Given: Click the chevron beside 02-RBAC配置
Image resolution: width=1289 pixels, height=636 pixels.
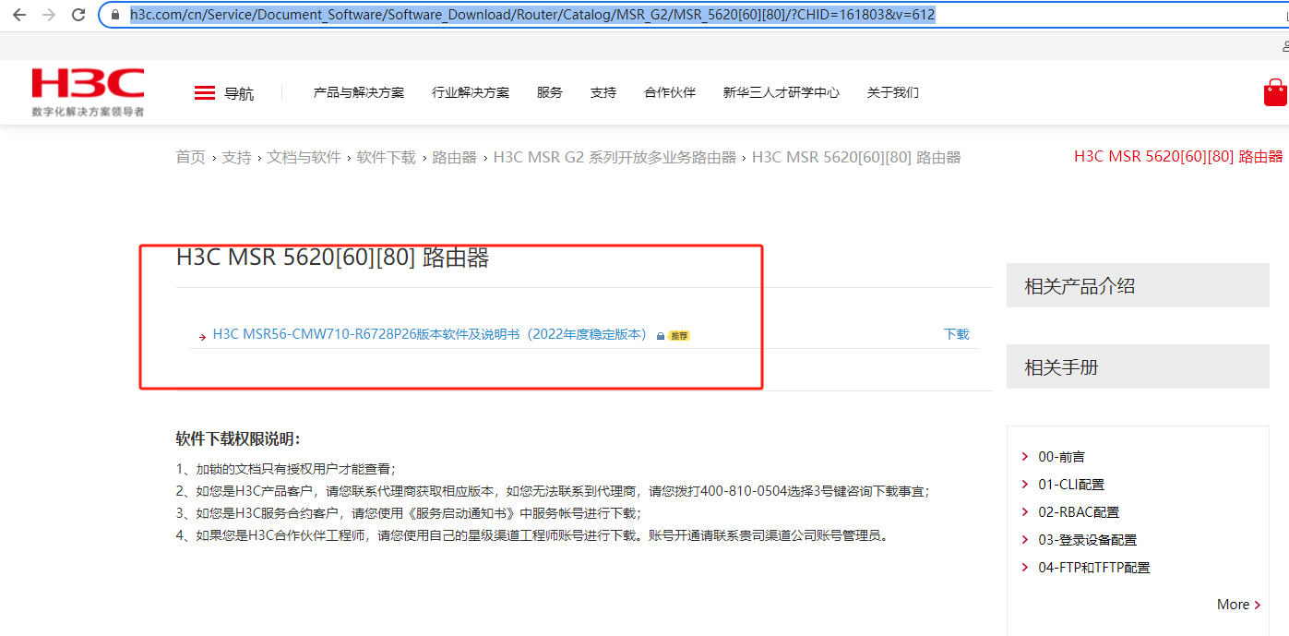Looking at the screenshot, I should pyautogui.click(x=1025, y=512).
